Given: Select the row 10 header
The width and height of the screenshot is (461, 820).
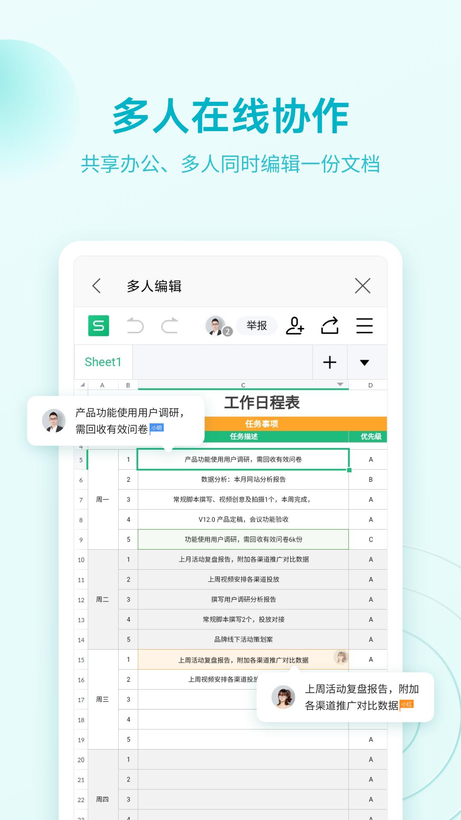Looking at the screenshot, I should 81,560.
